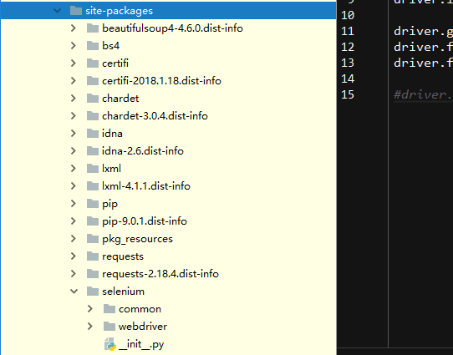Expand the idna folder arrow
The image size is (453, 355).
[74, 134]
